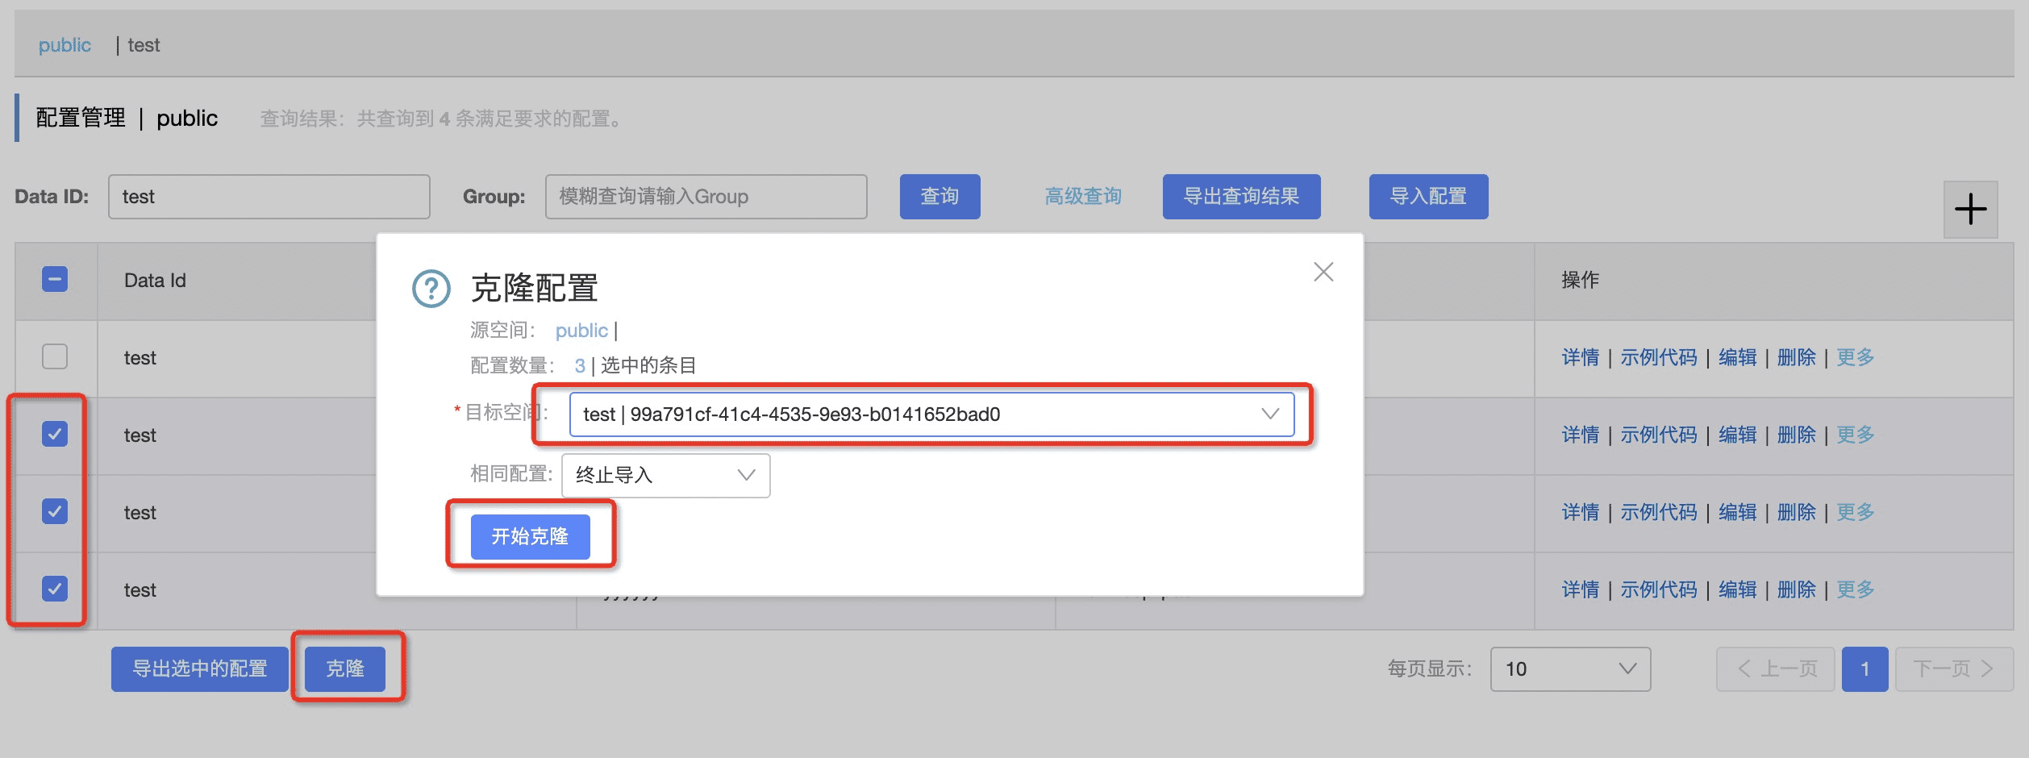Click the public source namespace link in the dialog
The height and width of the screenshot is (758, 2029).
(581, 331)
